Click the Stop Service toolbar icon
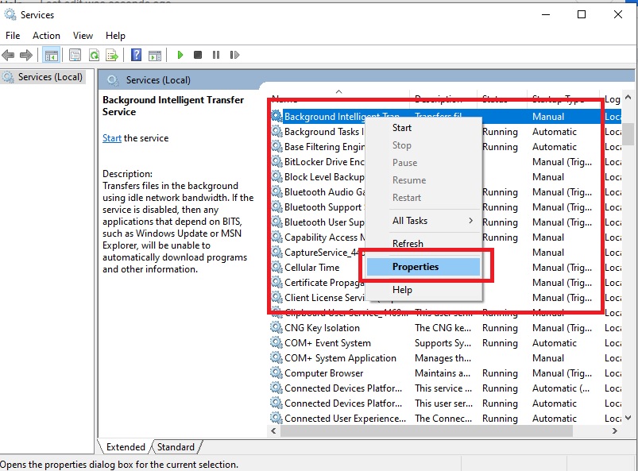 (198, 55)
